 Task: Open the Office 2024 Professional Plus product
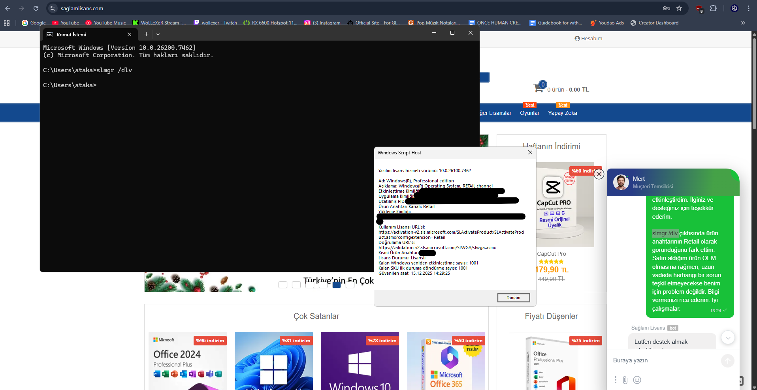[188, 361]
